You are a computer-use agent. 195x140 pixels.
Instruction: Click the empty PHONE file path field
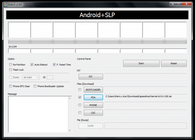pyautogui.click(x=146, y=105)
